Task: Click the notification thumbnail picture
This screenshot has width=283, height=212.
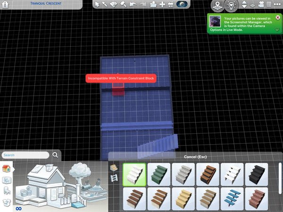Action: tap(215, 21)
